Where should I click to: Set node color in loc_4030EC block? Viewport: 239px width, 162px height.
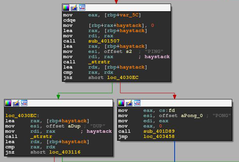pos(8,103)
